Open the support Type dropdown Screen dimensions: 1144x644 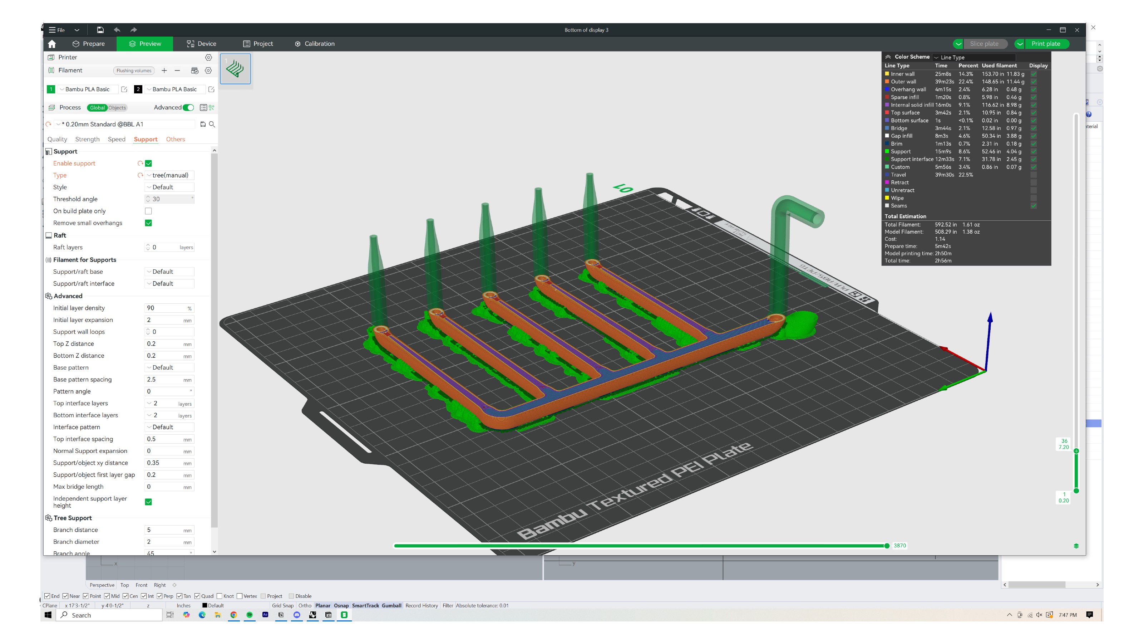pyautogui.click(x=170, y=175)
